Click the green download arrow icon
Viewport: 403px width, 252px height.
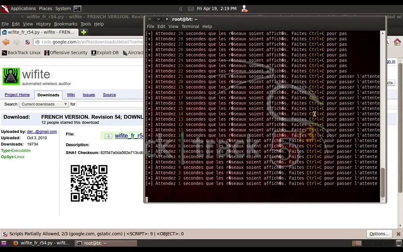[x=108, y=136]
